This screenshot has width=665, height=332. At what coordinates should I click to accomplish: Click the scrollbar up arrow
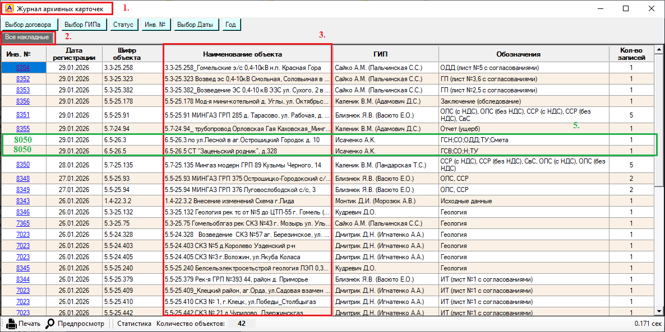click(x=659, y=49)
